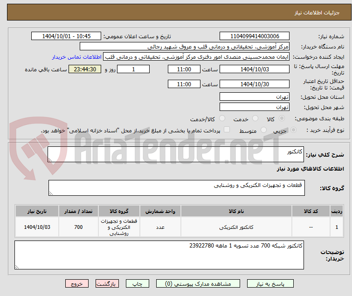Click the واحد شمارش column header
This screenshot has height=296, width=352.
160,211
